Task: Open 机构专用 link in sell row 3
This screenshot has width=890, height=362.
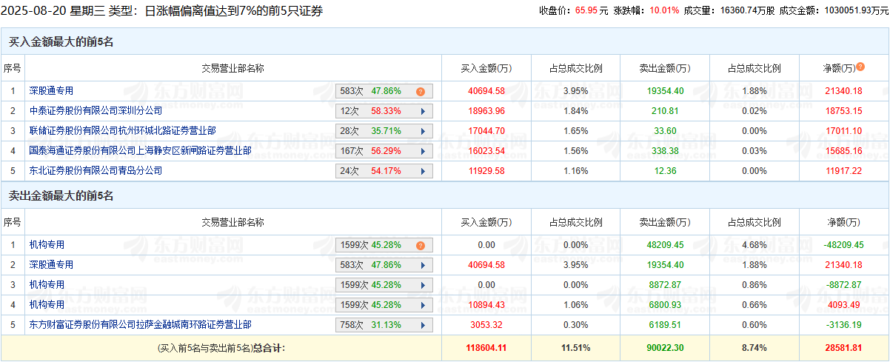Action: coord(47,285)
